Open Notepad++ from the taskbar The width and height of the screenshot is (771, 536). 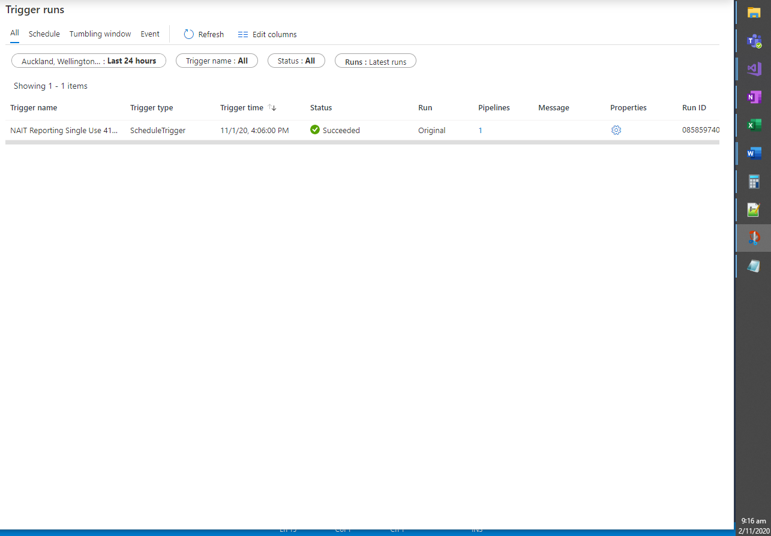click(x=754, y=210)
